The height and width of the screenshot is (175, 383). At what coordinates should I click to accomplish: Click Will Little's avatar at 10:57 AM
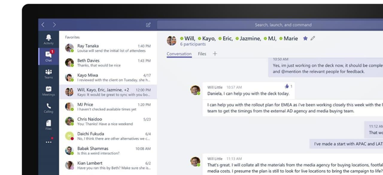195,90
